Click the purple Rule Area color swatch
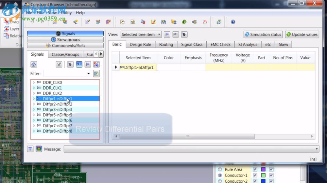327x183 pixels. 263,169
